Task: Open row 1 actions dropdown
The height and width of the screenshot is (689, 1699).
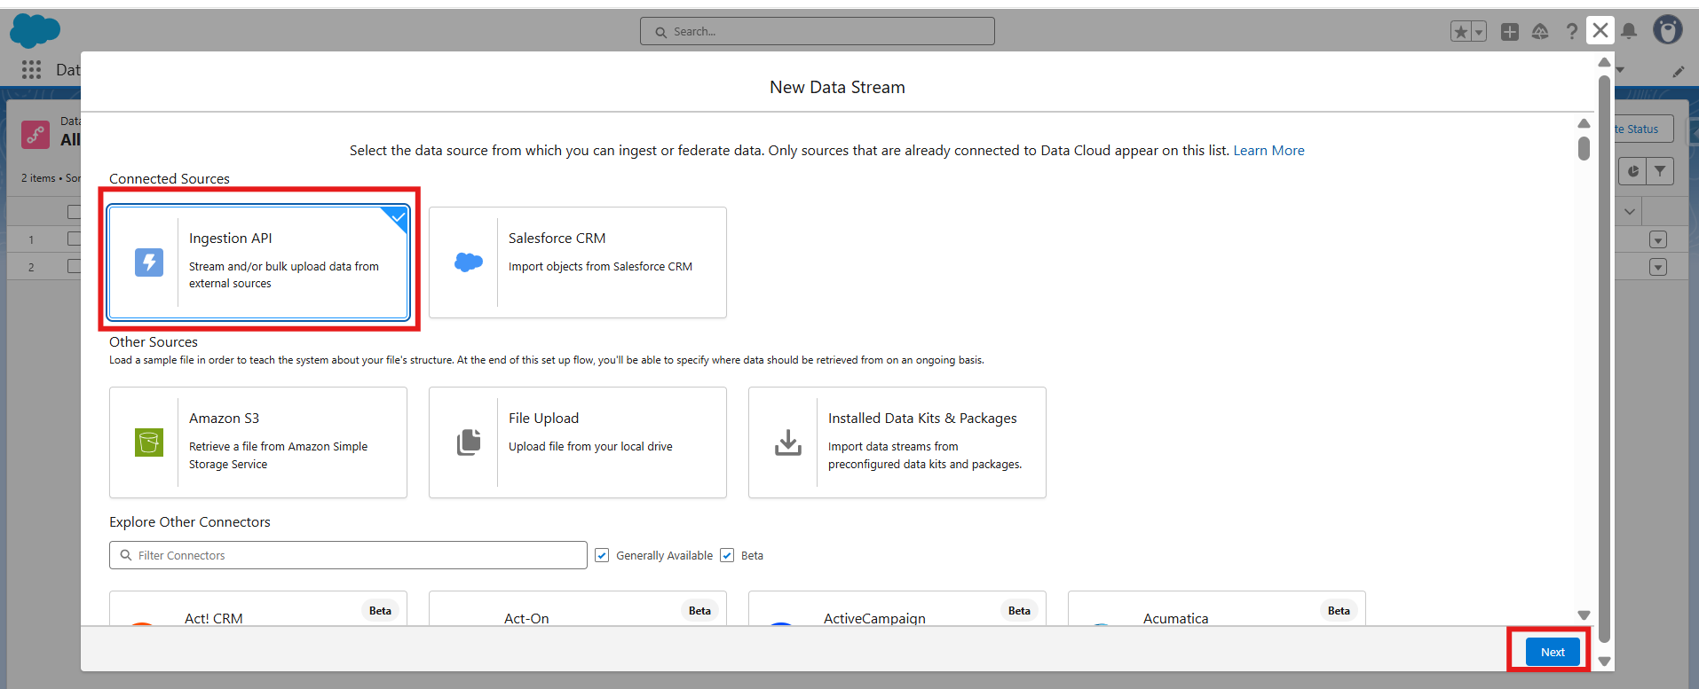Action: 1657,240
